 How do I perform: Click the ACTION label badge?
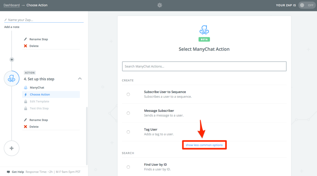click(30, 73)
